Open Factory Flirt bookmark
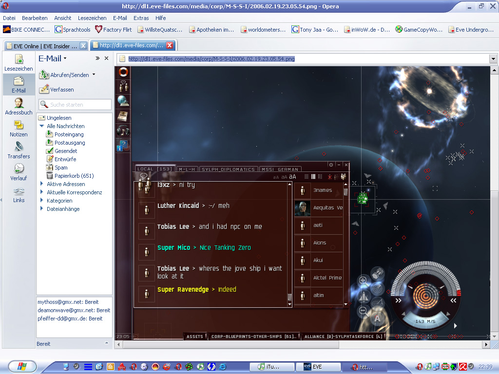This screenshot has width=499, height=374. coord(113,30)
